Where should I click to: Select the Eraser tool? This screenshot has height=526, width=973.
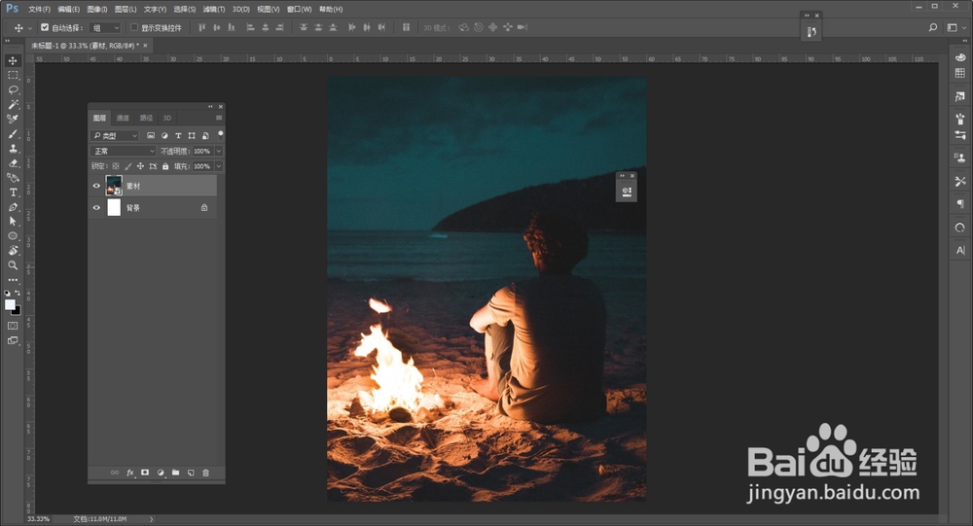(13, 163)
